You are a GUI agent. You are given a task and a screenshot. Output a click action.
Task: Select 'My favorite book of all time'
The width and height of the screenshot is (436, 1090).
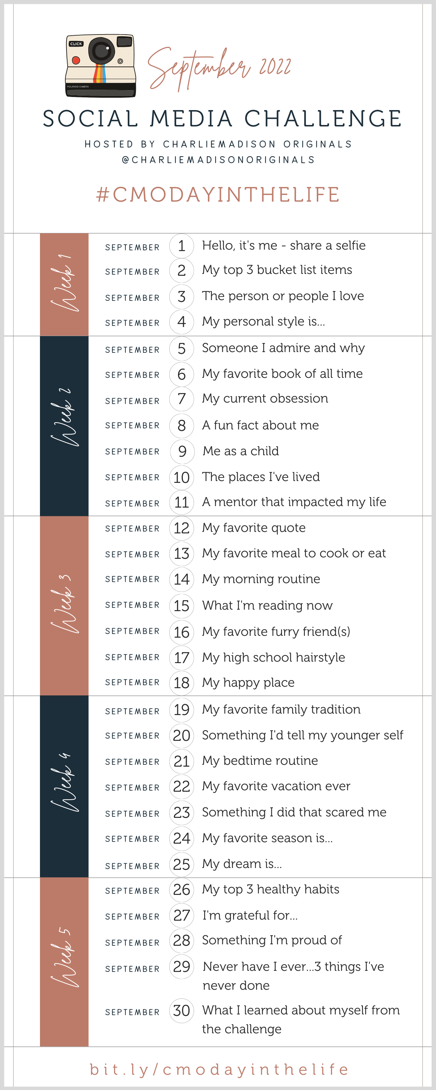point(282,374)
